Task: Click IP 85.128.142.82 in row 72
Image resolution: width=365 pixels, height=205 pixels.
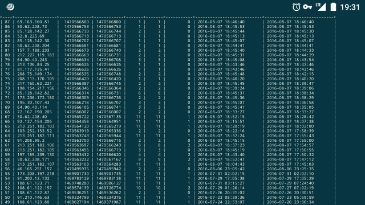Action: pyautogui.click(x=33, y=93)
